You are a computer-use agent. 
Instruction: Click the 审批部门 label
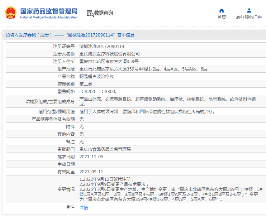(x=66, y=149)
